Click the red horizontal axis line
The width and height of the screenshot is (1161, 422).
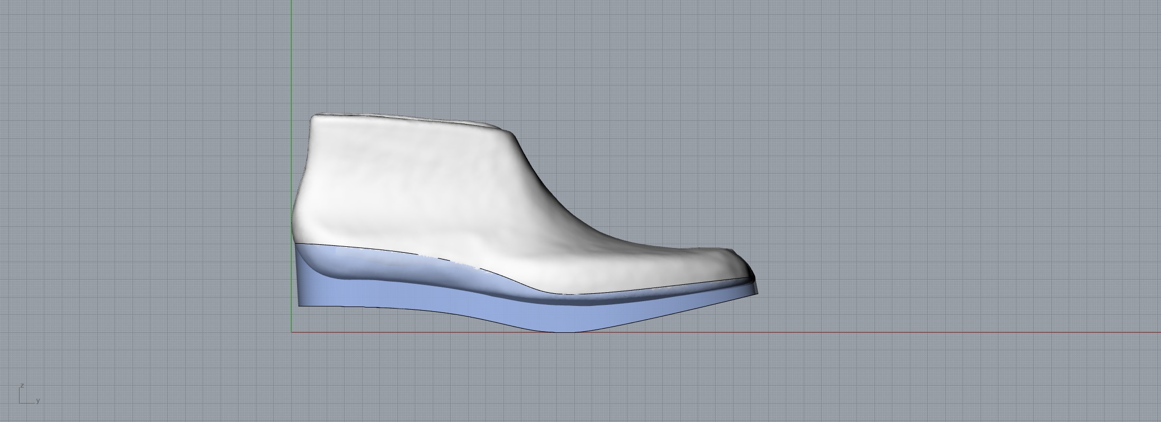[x=897, y=332]
